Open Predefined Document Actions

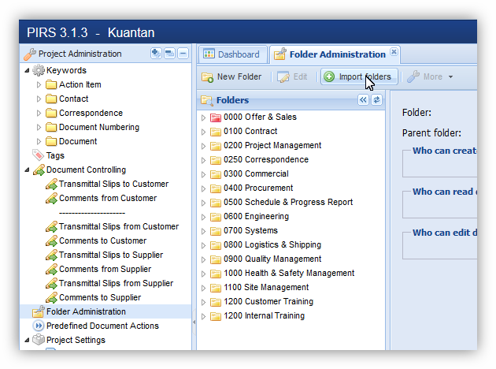pos(102,326)
